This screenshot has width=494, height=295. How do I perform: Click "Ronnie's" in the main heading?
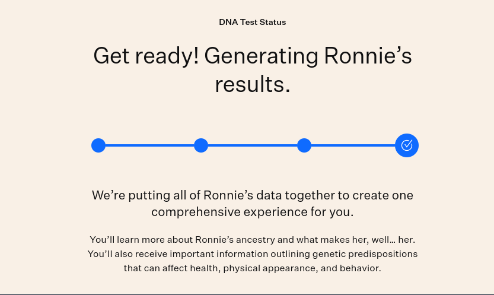(368, 55)
